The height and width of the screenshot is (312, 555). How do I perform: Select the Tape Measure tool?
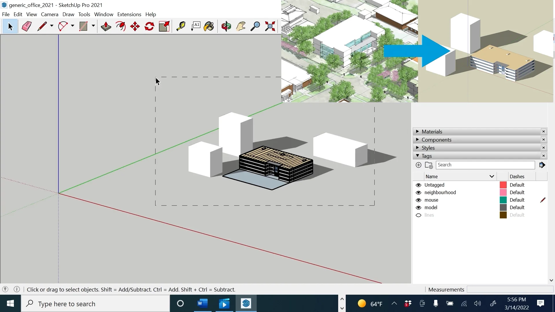tap(181, 26)
